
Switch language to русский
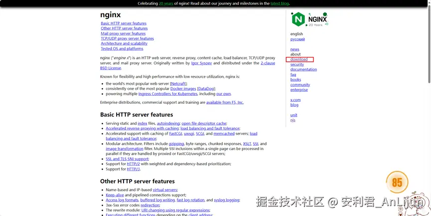(x=297, y=39)
